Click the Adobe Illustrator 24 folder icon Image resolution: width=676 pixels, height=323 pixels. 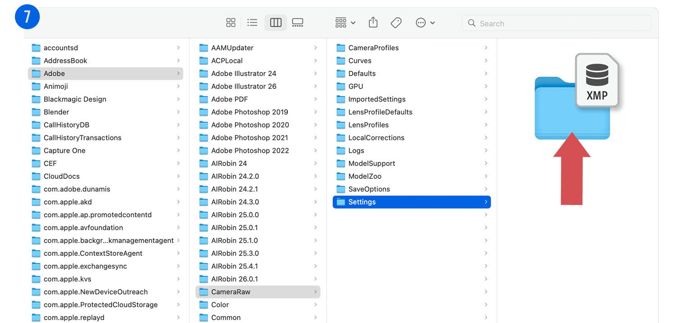tap(204, 73)
